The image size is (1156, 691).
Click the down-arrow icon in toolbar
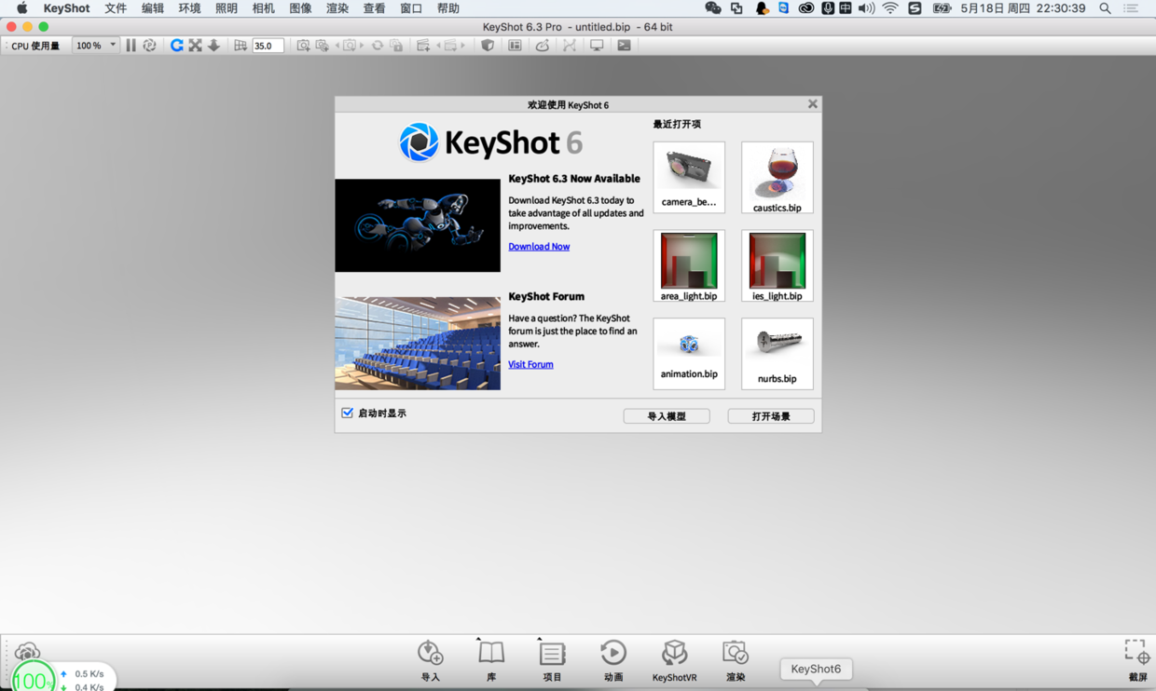pyautogui.click(x=213, y=45)
